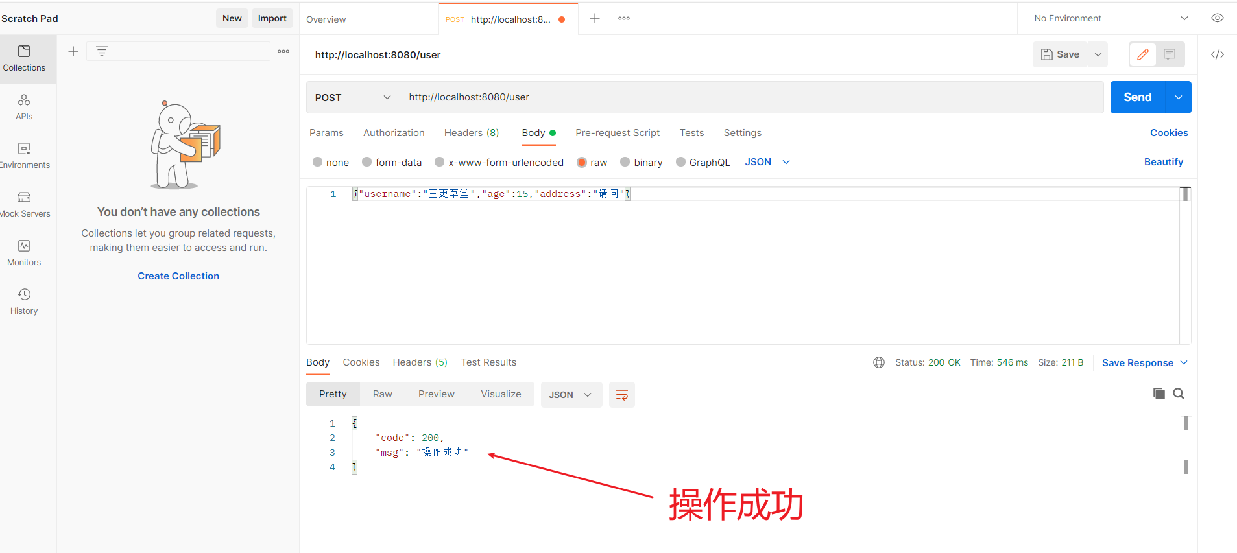
Task: Search the response body with magnifier icon
Action: pos(1179,394)
